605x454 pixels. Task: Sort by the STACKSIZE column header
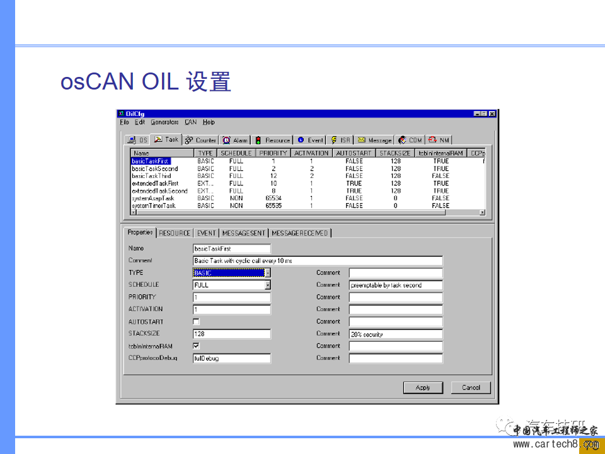pyautogui.click(x=395, y=153)
